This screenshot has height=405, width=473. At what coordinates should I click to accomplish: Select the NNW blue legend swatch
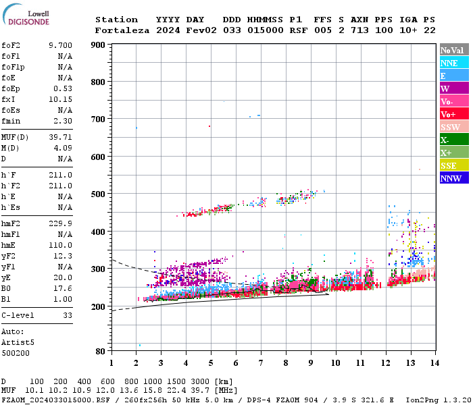click(454, 178)
